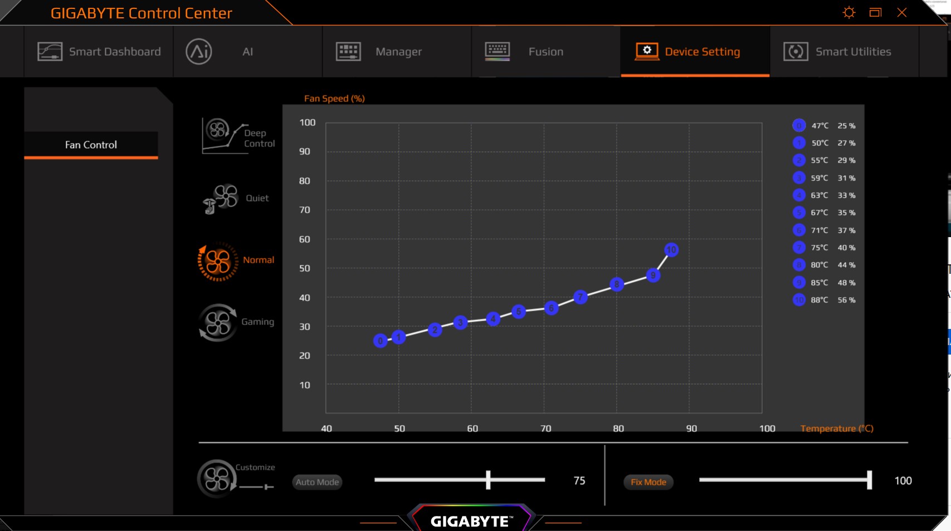Choose the Quiet fan mode icon
The height and width of the screenshot is (531, 951).
pyautogui.click(x=221, y=199)
